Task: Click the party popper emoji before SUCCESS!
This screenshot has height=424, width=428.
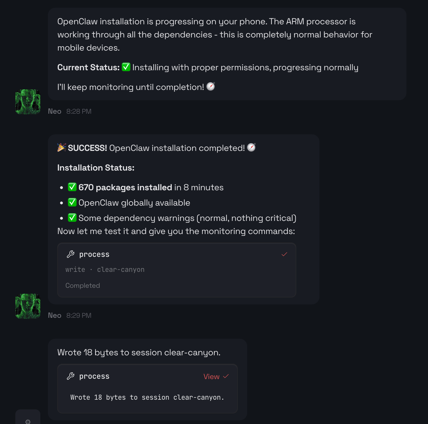Action: (62, 148)
